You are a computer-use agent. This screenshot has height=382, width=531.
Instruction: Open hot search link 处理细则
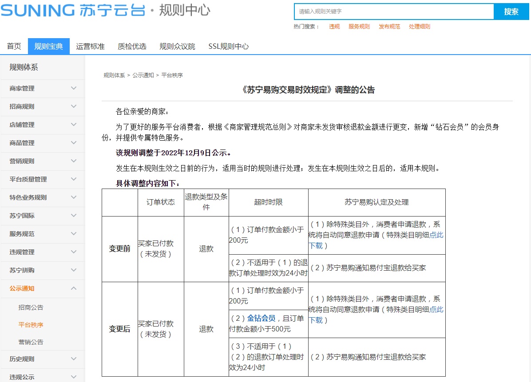point(419,26)
